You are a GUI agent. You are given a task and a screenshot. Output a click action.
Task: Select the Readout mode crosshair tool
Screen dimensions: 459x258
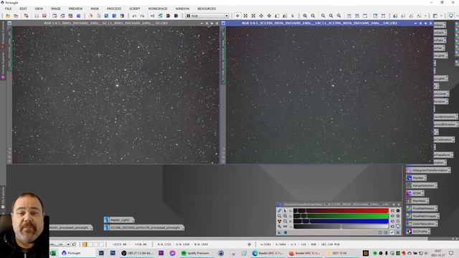[237, 16]
